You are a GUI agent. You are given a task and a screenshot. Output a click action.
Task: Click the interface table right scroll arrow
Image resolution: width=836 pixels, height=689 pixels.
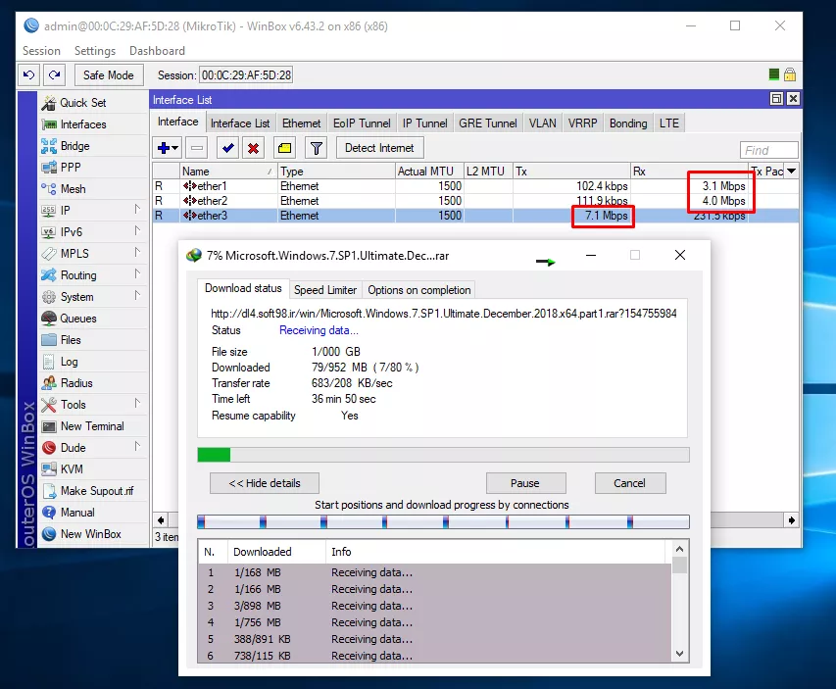coord(792,520)
